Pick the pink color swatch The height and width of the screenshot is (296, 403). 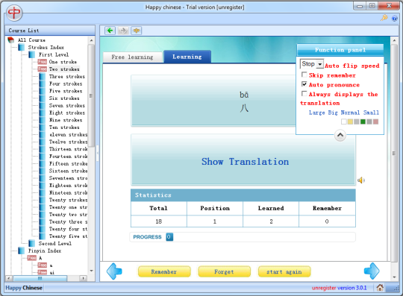pyautogui.click(x=375, y=122)
